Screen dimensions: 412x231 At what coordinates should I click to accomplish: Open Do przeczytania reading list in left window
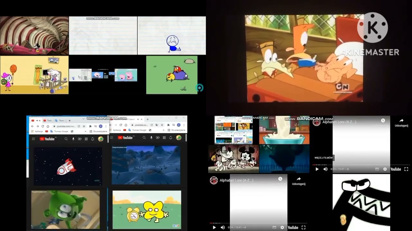click(98, 131)
